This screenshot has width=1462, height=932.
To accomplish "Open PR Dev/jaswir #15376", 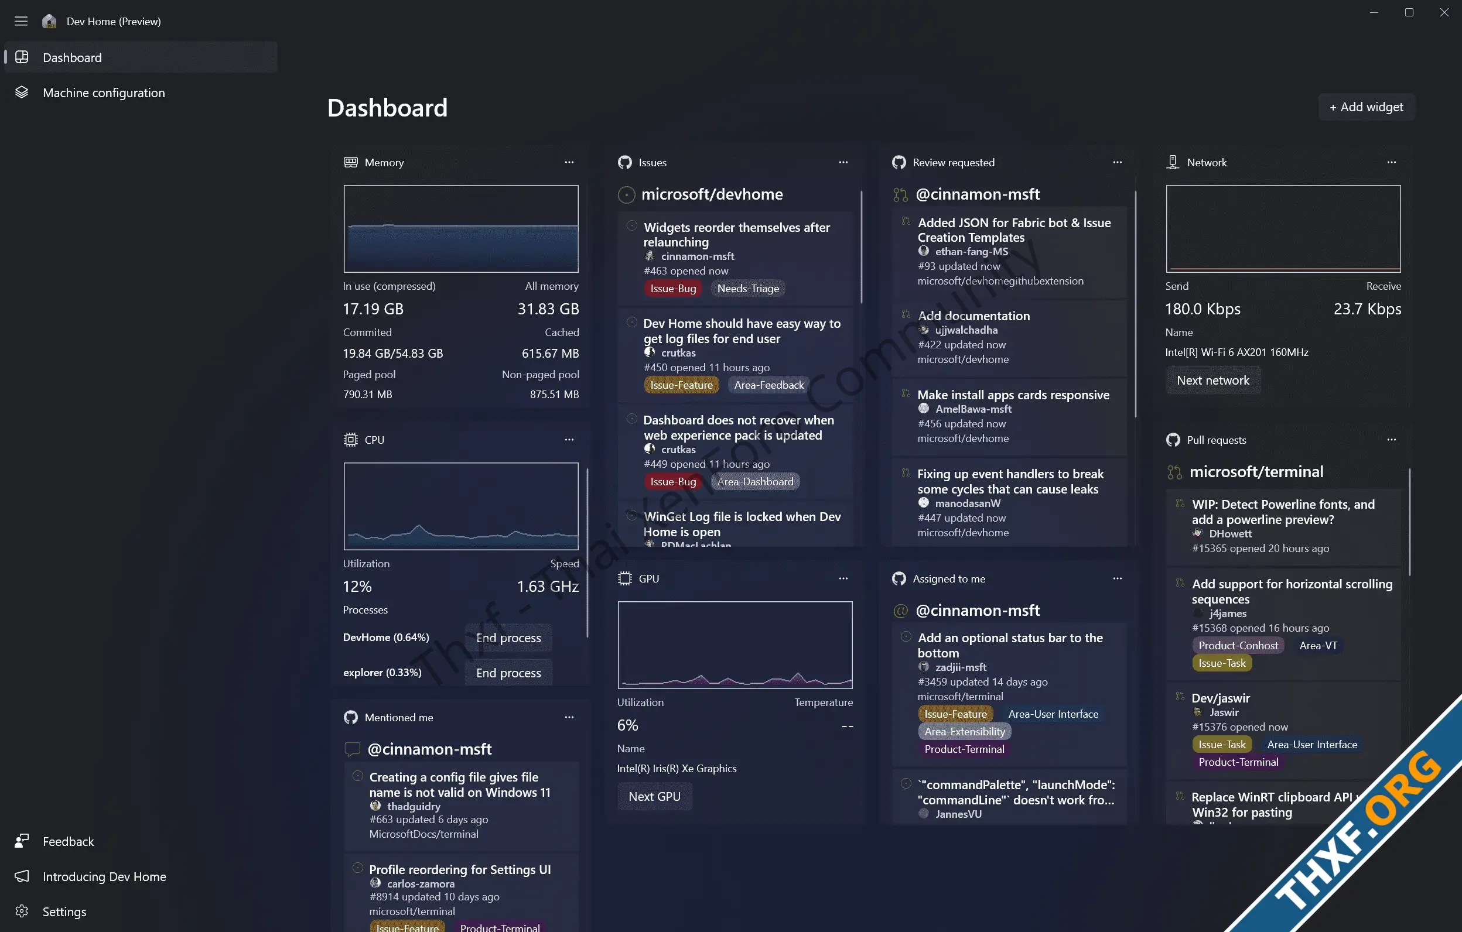I will 1283,731.
